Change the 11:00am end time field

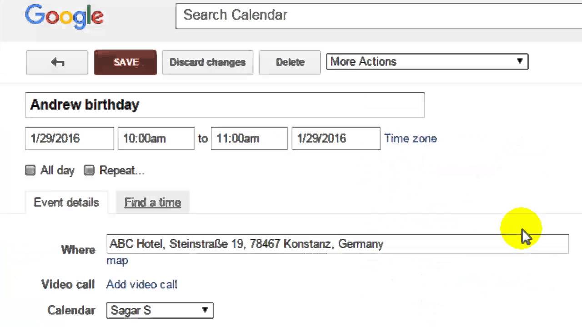click(x=249, y=139)
